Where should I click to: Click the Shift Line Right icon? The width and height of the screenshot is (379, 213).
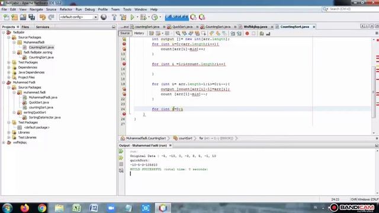tap(239, 34)
